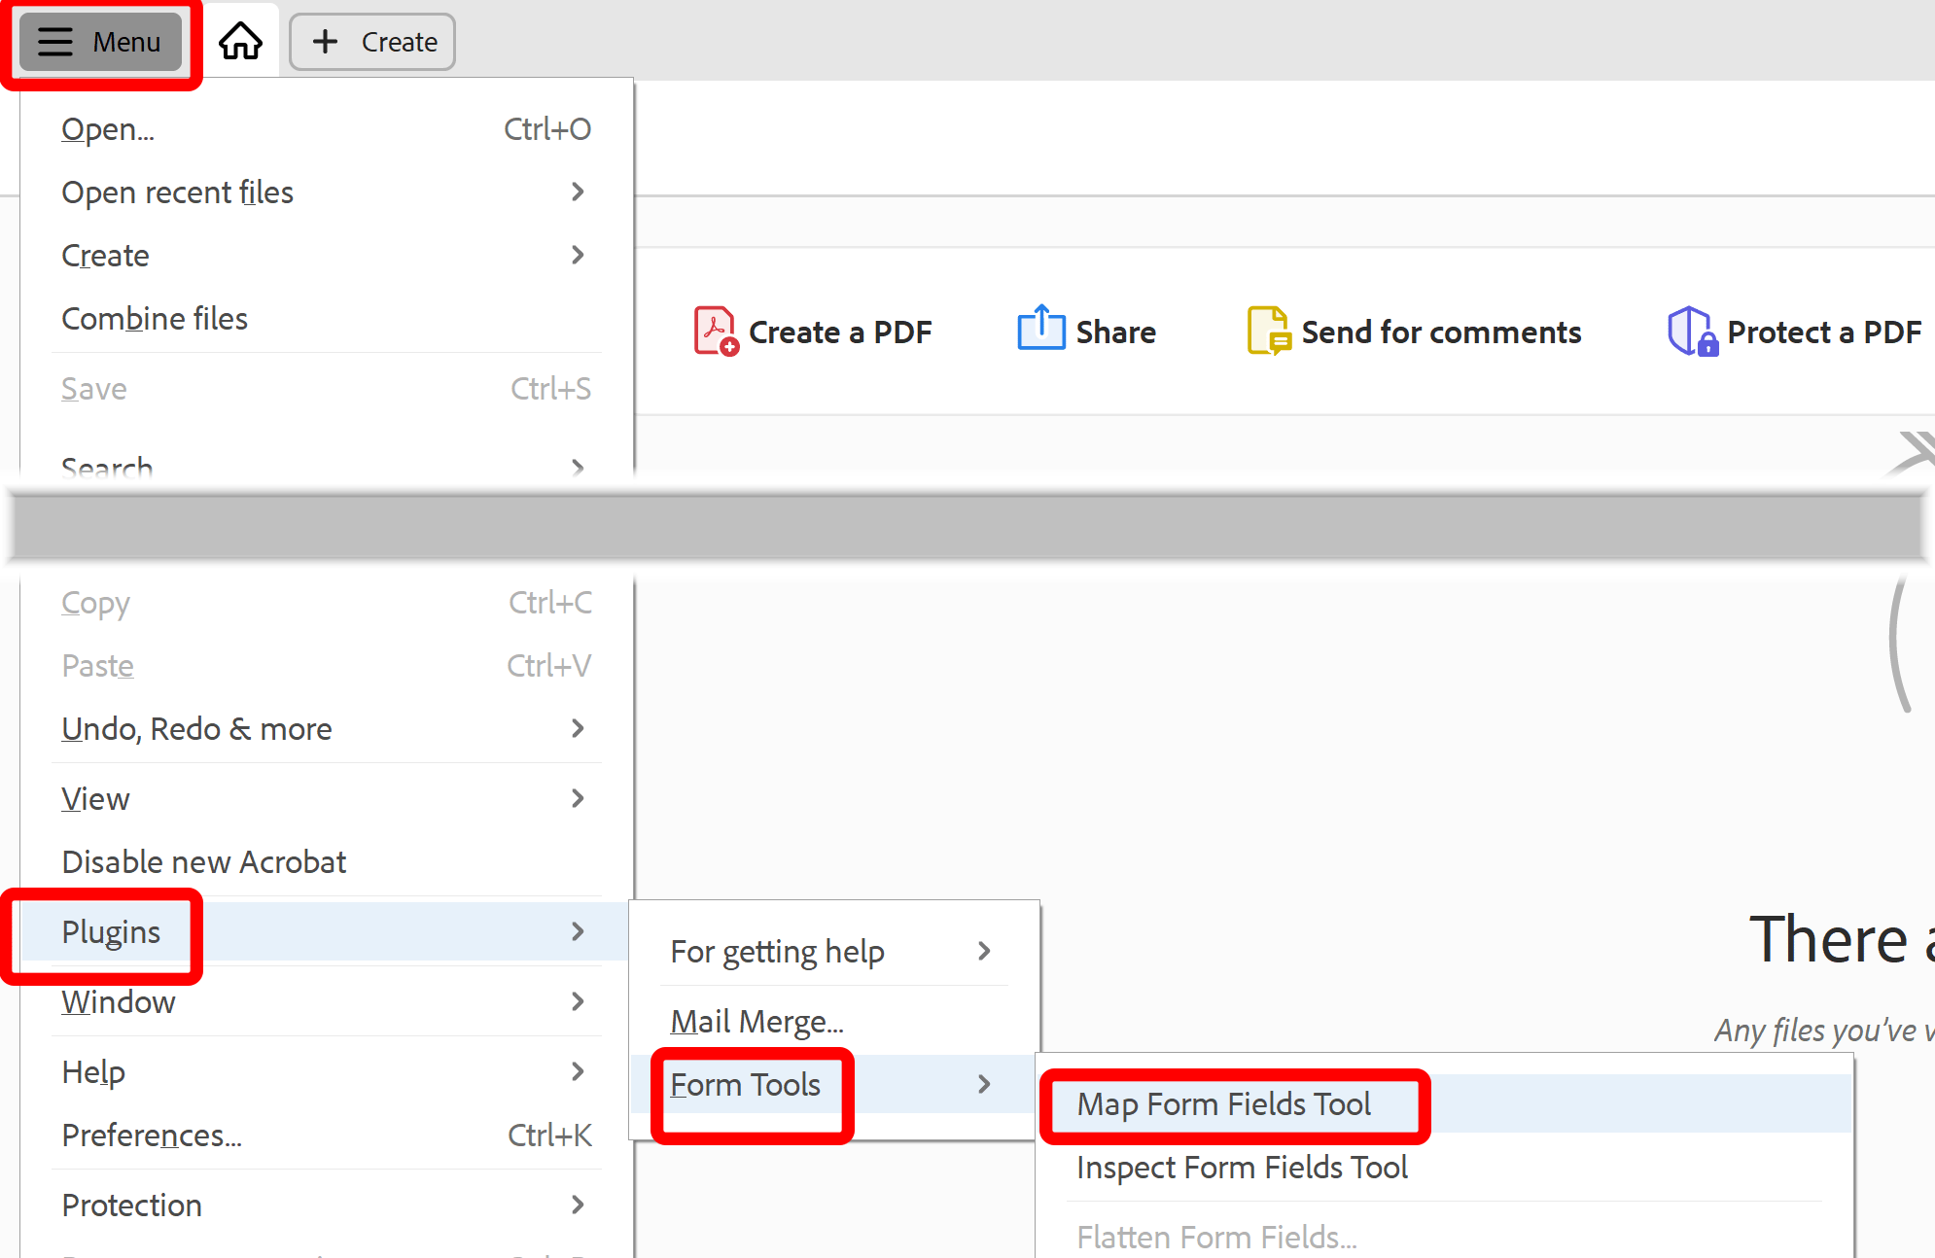Choose Open... from the menu
Screen dimensions: 1935x1258
point(326,129)
